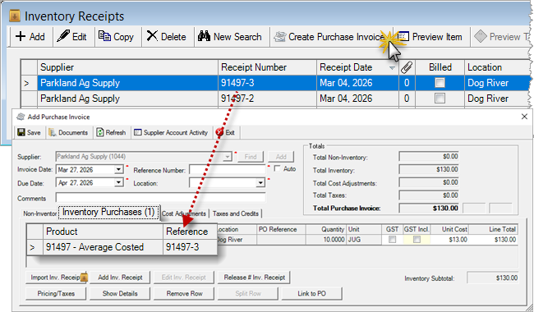The height and width of the screenshot is (312, 534).
Task: Open the Supplier dropdown arrow
Action: [x=227, y=157]
